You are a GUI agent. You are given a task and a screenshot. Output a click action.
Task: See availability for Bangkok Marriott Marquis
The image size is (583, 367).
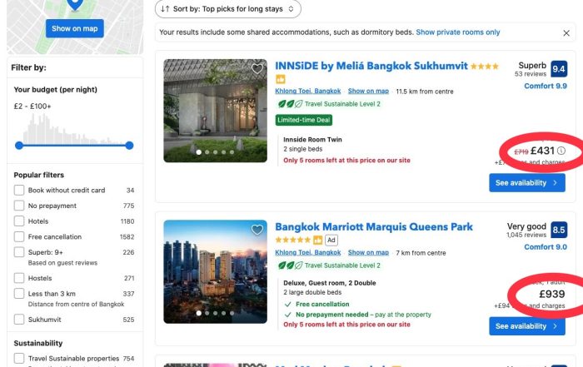(x=527, y=326)
